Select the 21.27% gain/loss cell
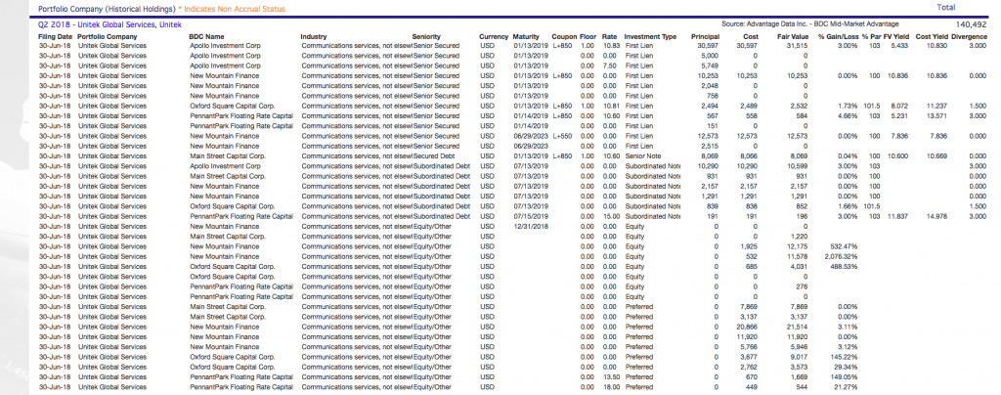Image resolution: width=1001 pixels, height=395 pixels. click(845, 387)
